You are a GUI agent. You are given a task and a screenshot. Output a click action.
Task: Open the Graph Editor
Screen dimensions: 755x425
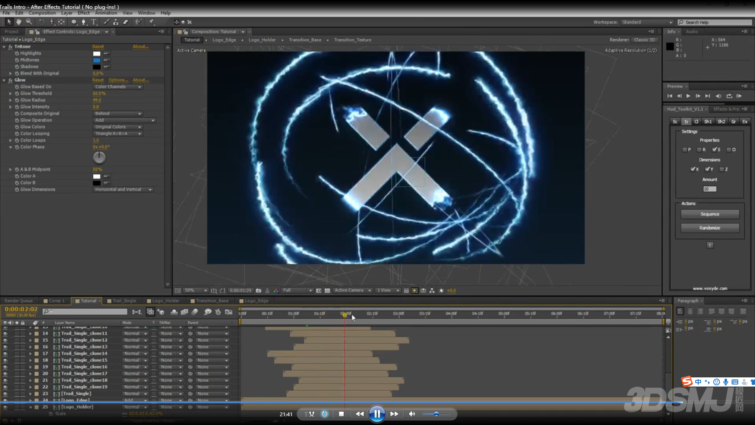point(228,312)
